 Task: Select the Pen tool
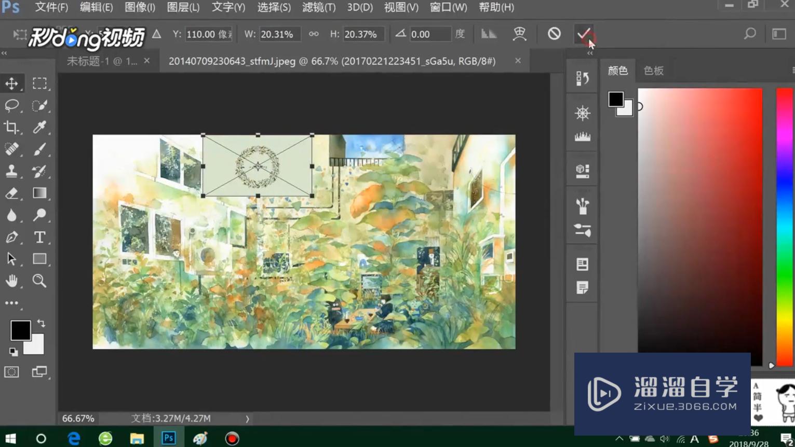(x=11, y=237)
